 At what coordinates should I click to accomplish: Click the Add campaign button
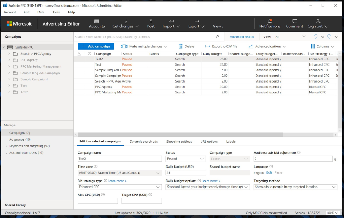[96, 46]
